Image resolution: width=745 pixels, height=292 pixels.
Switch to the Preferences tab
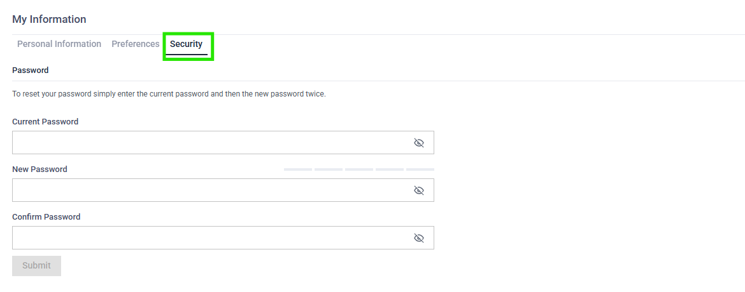point(135,44)
